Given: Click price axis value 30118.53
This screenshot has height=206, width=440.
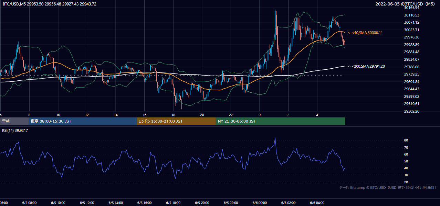Looking at the screenshot, I should pos(411,15).
